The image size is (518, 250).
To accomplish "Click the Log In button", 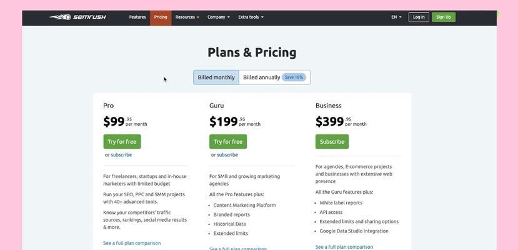I will point(419,17).
